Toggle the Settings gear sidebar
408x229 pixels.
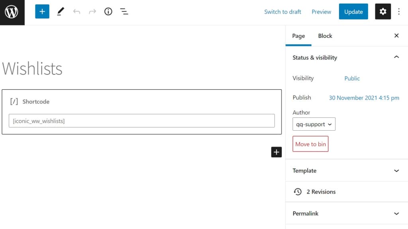[x=383, y=12]
